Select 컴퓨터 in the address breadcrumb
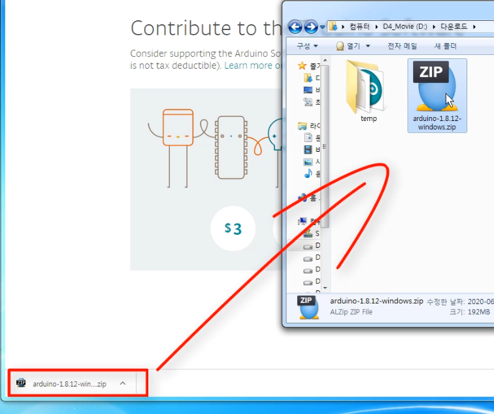This screenshot has height=414, width=494. coord(359,26)
